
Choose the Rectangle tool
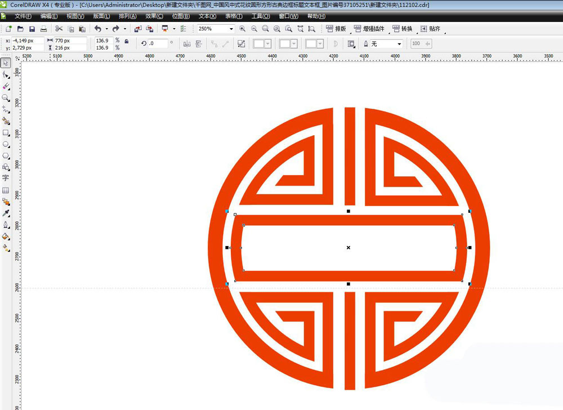[x=6, y=133]
